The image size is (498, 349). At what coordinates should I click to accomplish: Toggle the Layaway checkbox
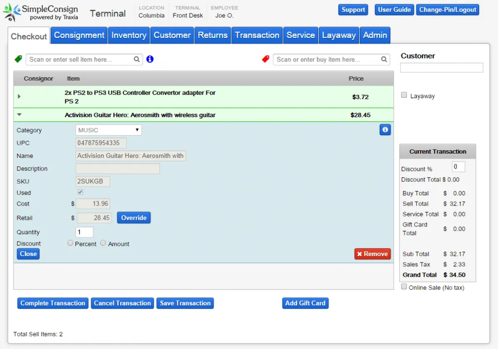coord(404,95)
